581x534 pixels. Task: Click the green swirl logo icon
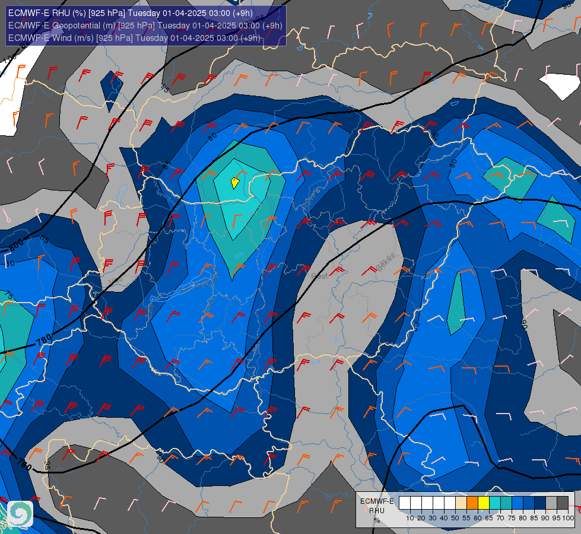point(20,514)
